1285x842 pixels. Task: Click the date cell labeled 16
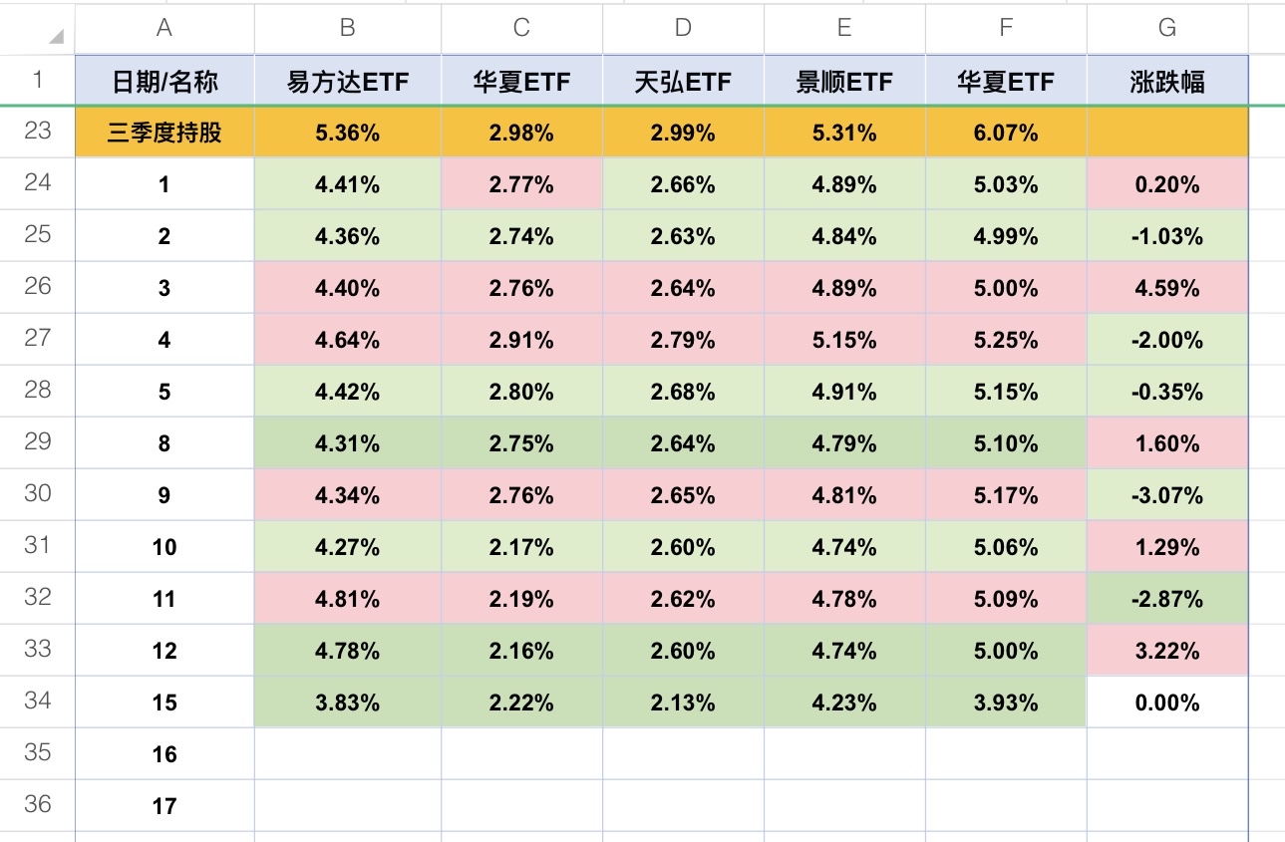click(164, 754)
